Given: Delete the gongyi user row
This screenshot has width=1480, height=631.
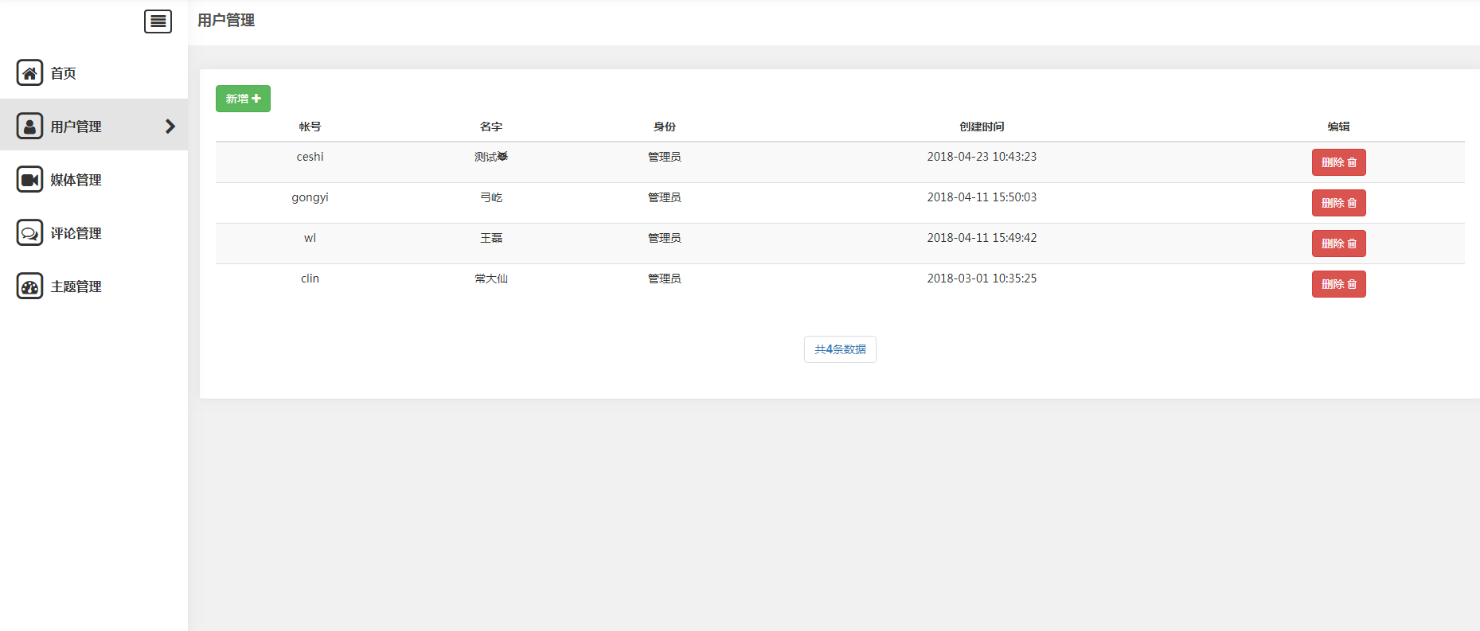Looking at the screenshot, I should [x=1338, y=203].
